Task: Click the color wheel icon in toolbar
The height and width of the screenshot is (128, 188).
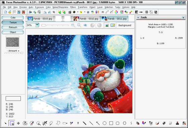Action: coord(116,12)
